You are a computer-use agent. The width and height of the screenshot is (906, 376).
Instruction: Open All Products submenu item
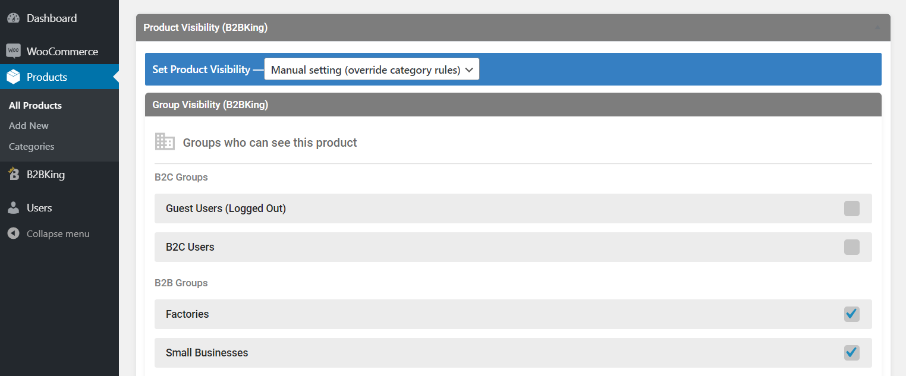(x=35, y=105)
